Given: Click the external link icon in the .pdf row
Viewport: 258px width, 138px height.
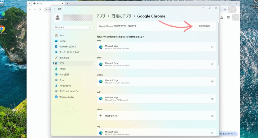Looking at the screenshot, I should point(212,99).
